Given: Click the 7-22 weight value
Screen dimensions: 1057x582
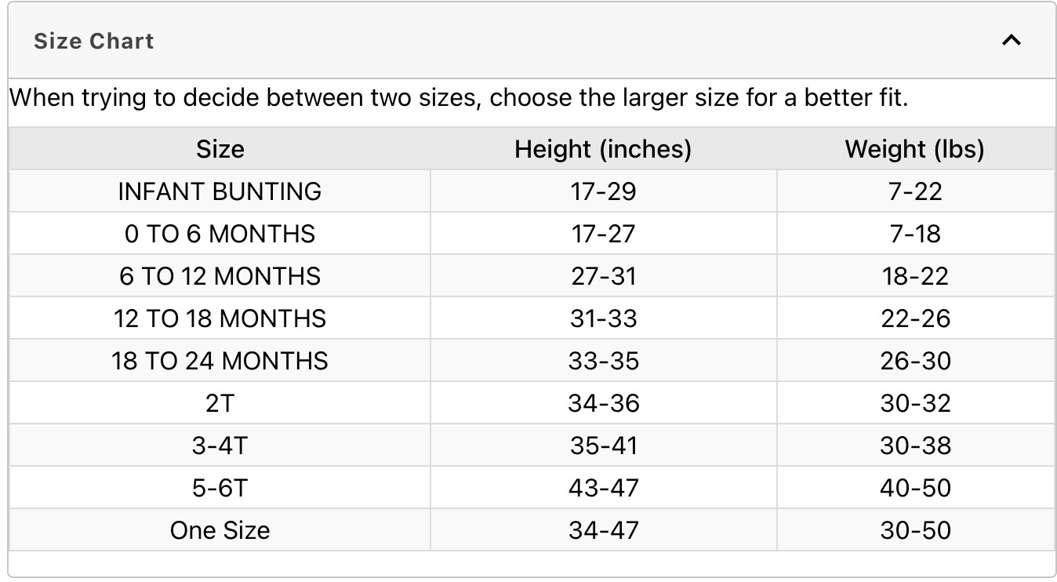Looking at the screenshot, I should tap(915, 191).
